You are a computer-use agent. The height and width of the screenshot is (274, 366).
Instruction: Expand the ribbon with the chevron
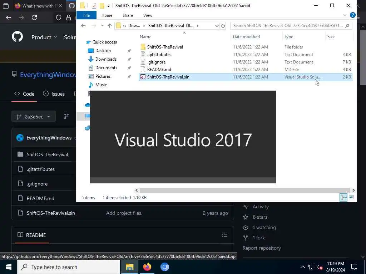[345, 15]
